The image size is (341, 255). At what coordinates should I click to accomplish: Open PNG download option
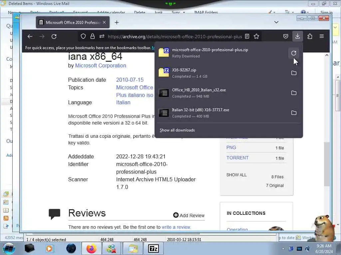click(x=231, y=147)
